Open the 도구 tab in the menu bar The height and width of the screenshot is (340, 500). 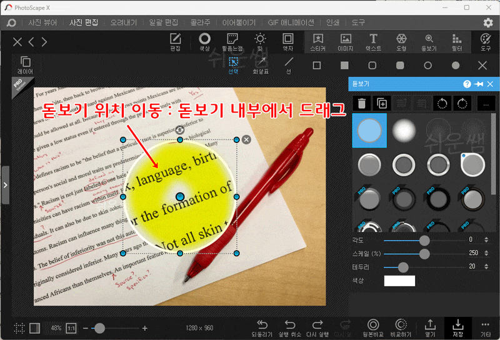tap(358, 22)
